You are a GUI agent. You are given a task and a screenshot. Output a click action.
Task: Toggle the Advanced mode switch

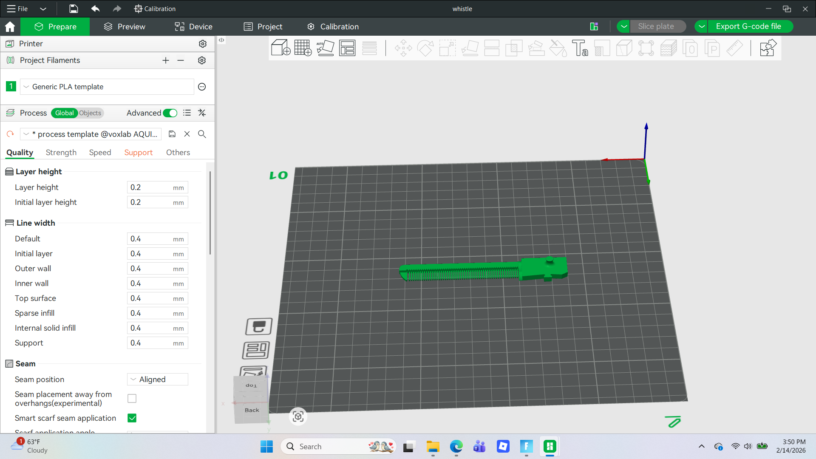click(x=170, y=113)
